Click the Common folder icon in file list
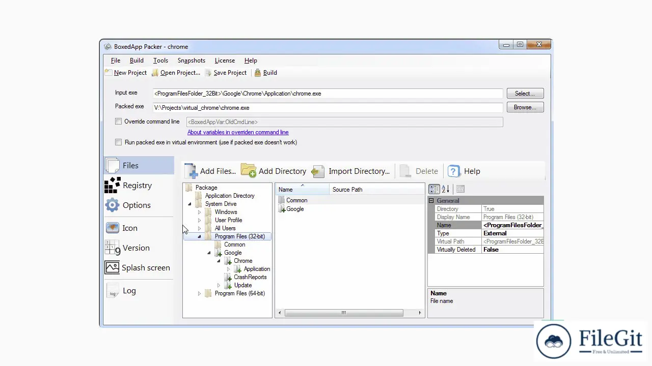652x366 pixels. [x=282, y=200]
